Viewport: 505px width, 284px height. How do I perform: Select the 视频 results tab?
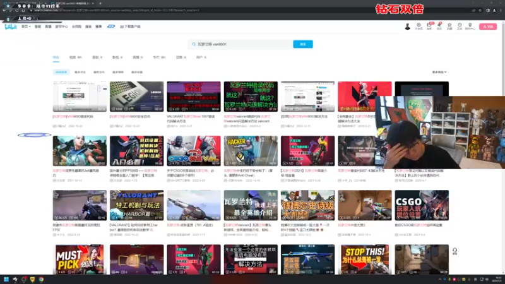click(75, 57)
